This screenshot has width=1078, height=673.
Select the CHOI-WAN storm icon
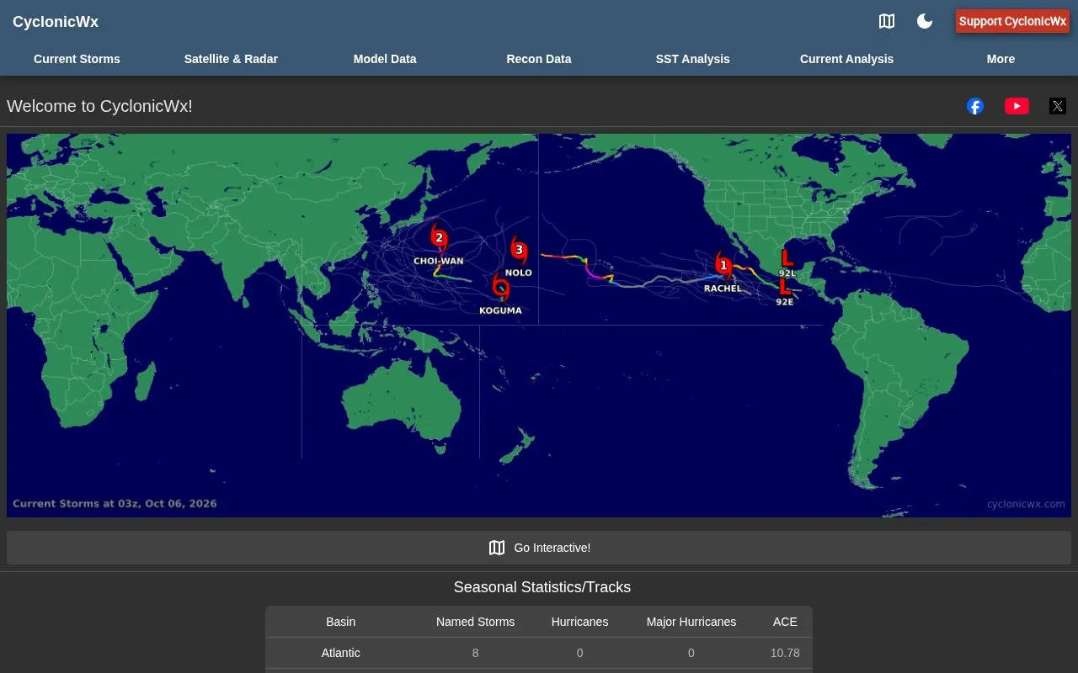[439, 237]
